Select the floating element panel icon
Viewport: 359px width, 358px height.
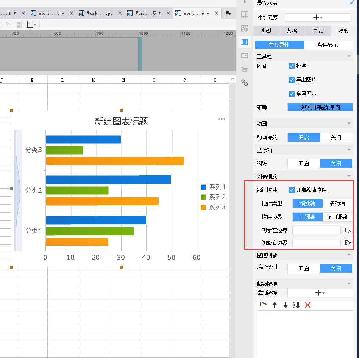(x=245, y=42)
